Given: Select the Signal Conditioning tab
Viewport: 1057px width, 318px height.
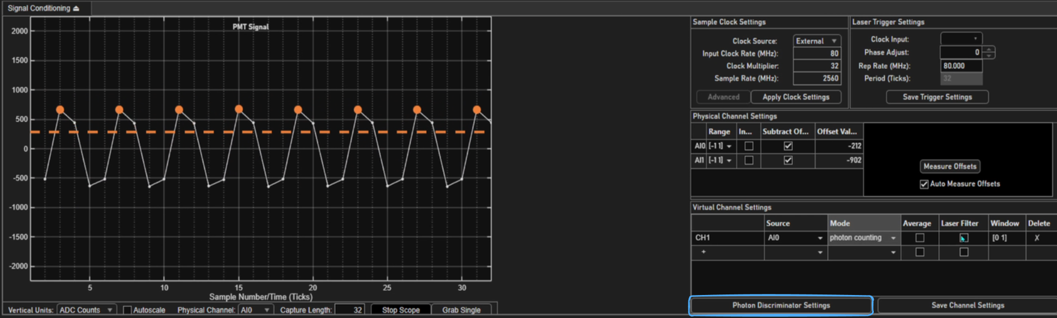Looking at the screenshot, I should pos(39,9).
